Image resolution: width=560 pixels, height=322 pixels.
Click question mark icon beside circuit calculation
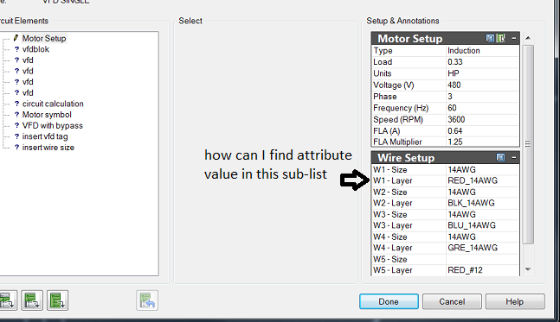click(16, 104)
